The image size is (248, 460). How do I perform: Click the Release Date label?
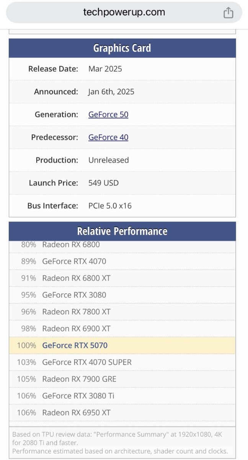coord(53,69)
